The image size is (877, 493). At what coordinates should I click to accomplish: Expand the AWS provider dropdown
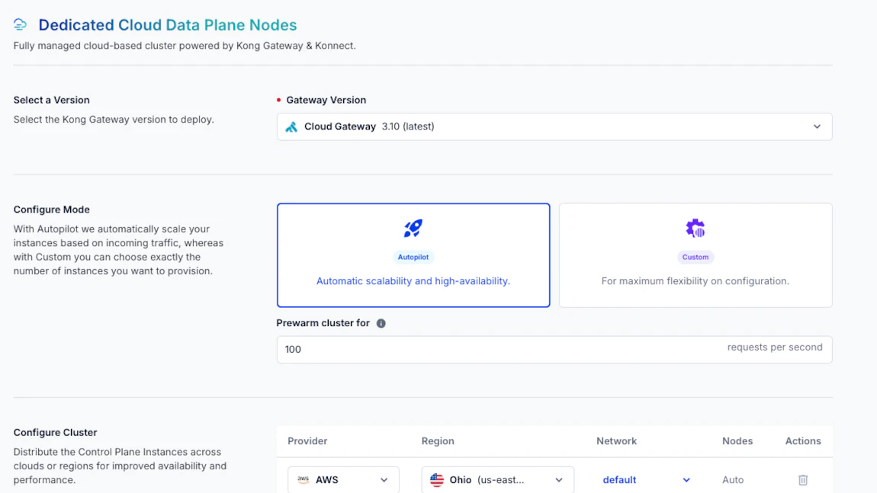343,479
